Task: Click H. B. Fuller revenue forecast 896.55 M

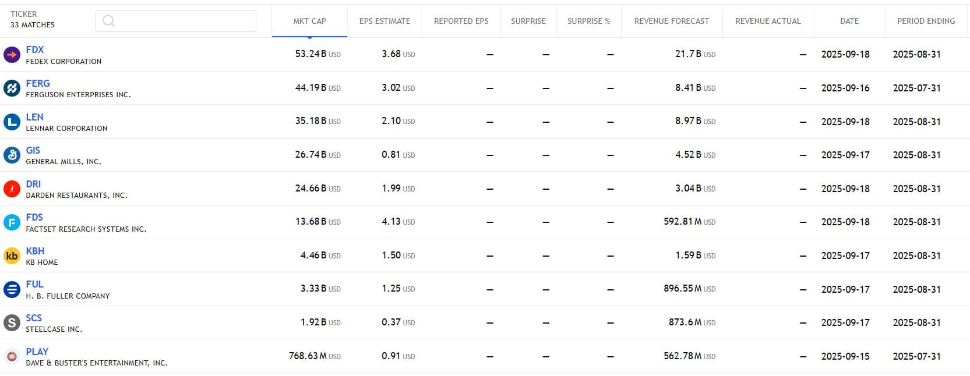Action: (x=690, y=289)
